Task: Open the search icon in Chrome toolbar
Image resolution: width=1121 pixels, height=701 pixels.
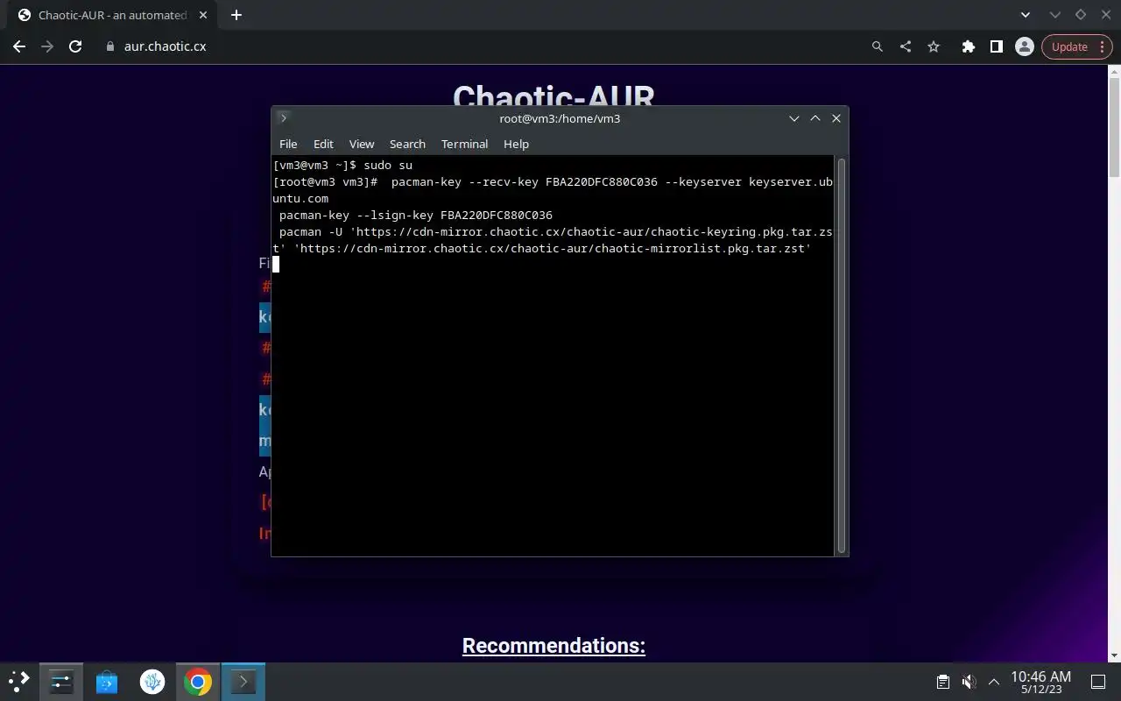Action: click(x=878, y=46)
